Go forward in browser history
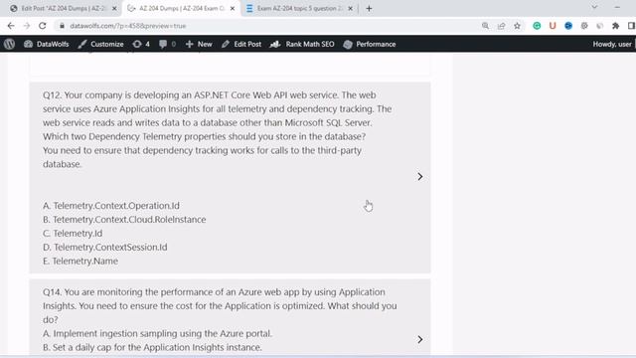Image resolution: width=636 pixels, height=358 pixels. coord(27,26)
